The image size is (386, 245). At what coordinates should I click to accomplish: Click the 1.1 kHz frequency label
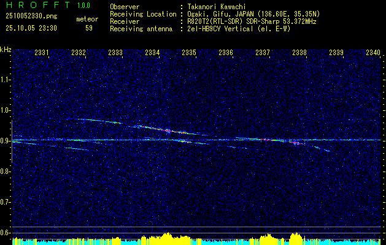click(x=5, y=80)
